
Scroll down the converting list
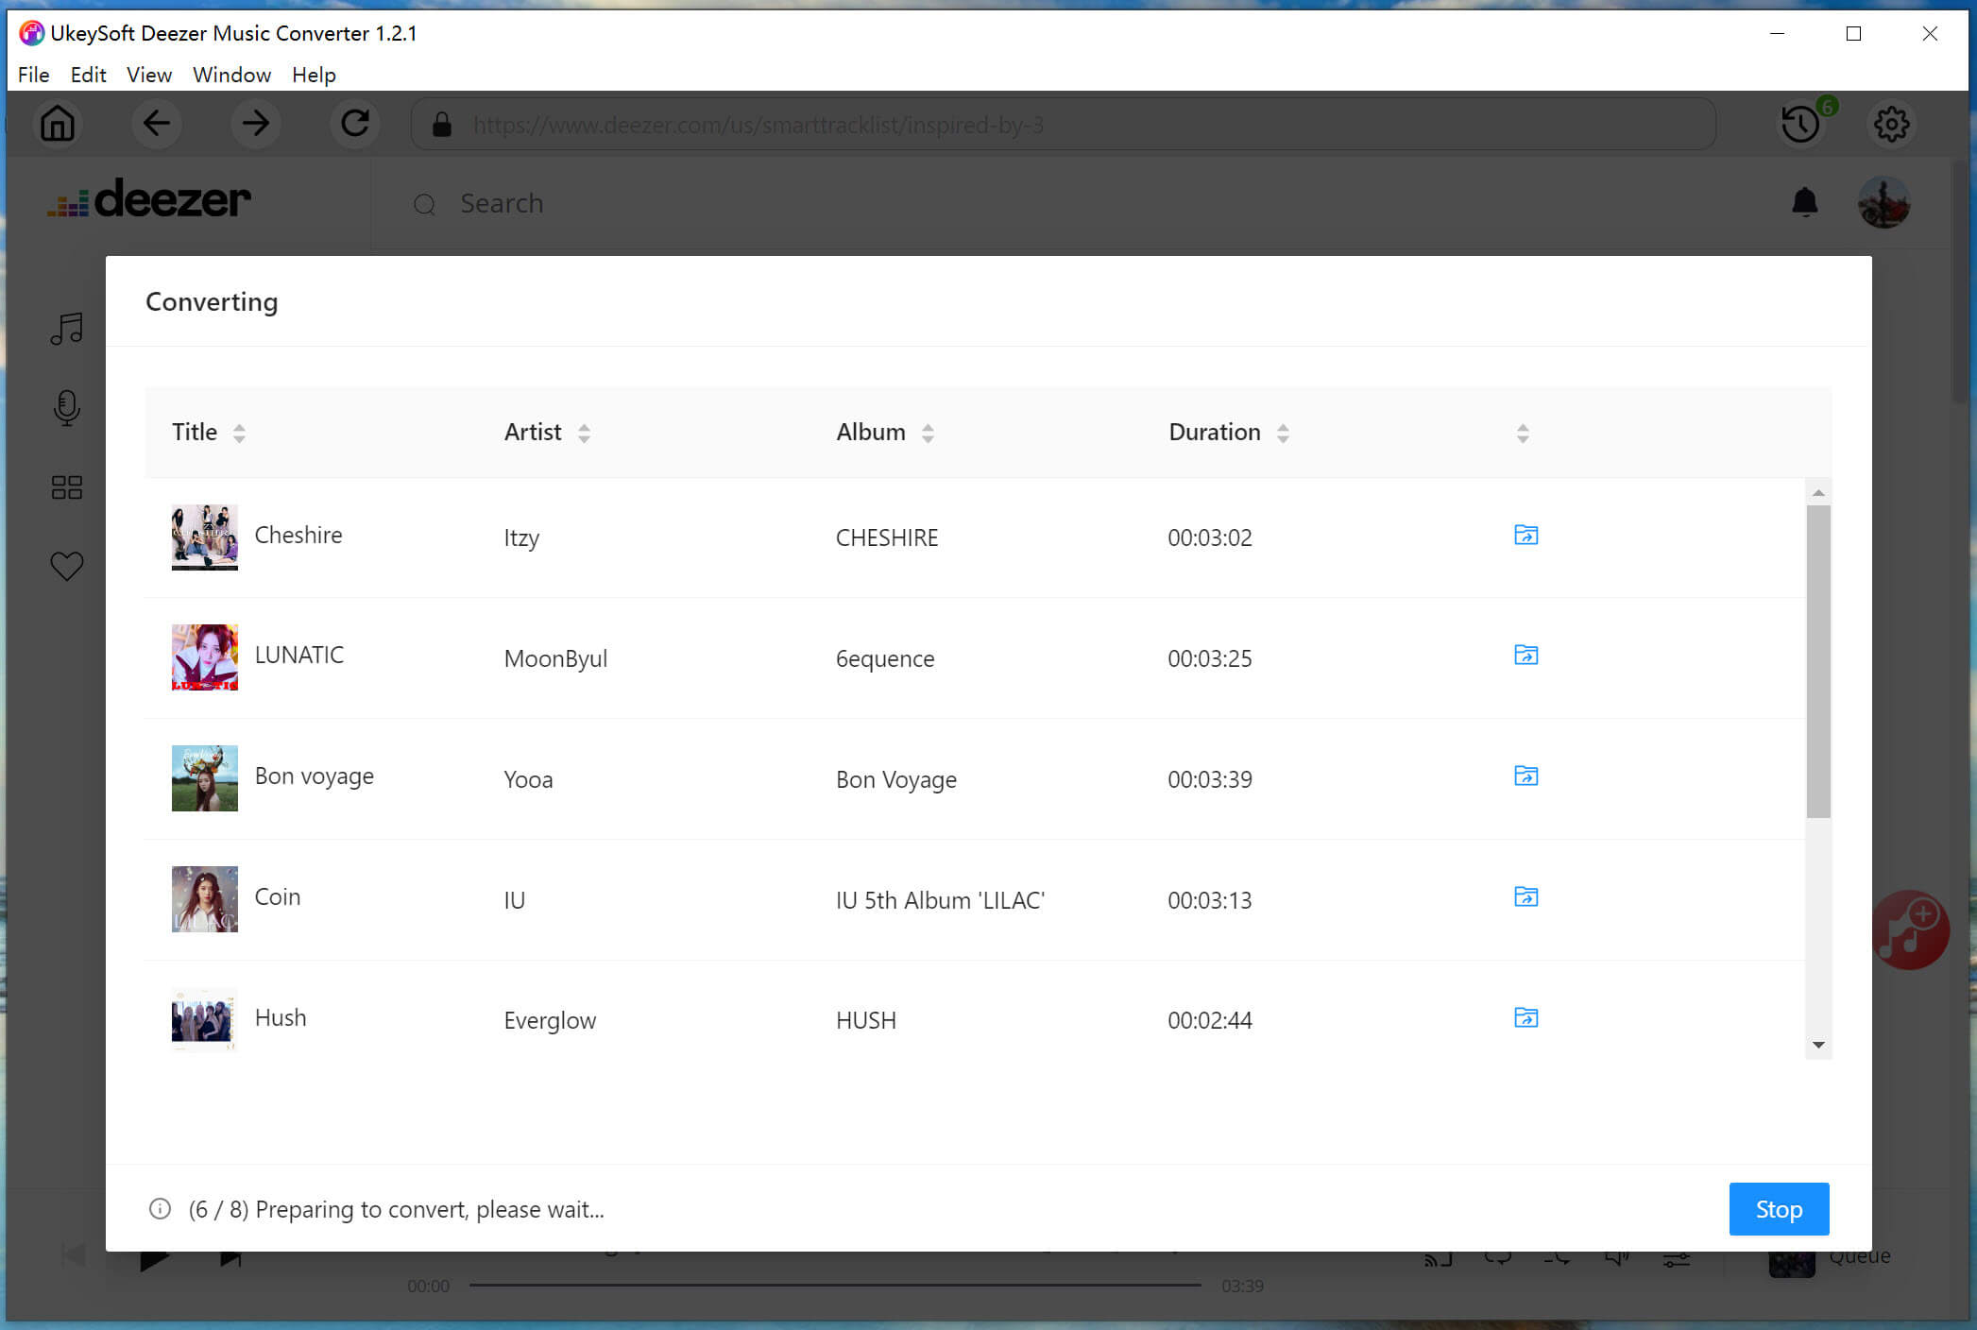coord(1816,1044)
